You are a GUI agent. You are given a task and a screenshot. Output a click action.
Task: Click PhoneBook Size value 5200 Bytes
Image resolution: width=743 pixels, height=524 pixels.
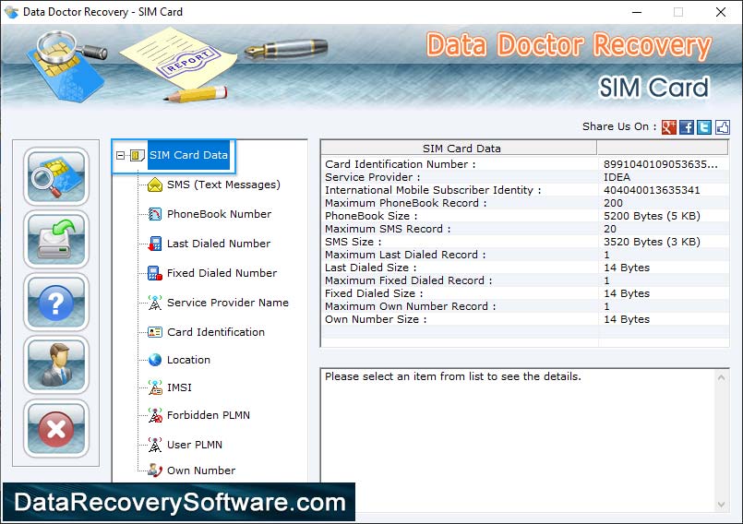(x=652, y=216)
